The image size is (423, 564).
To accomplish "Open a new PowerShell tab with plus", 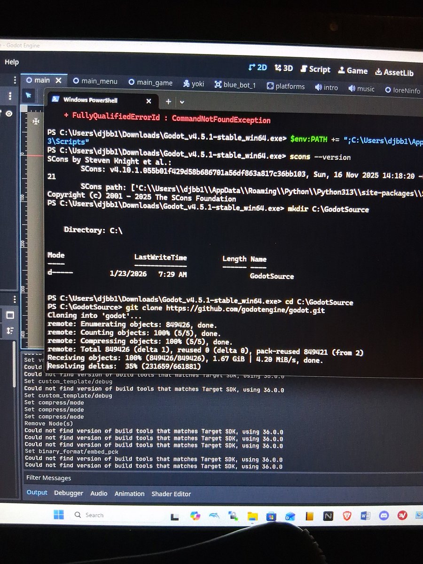I will [168, 102].
